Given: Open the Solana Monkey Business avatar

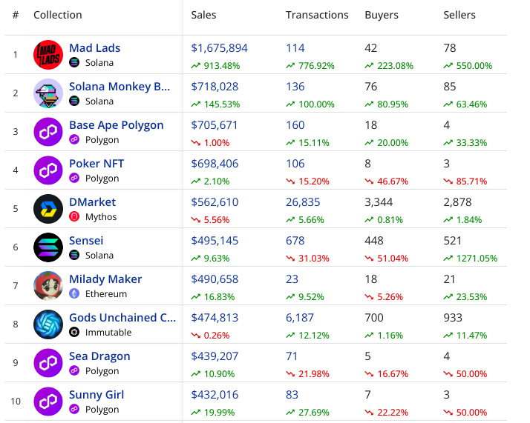Looking at the screenshot, I should [x=48, y=93].
